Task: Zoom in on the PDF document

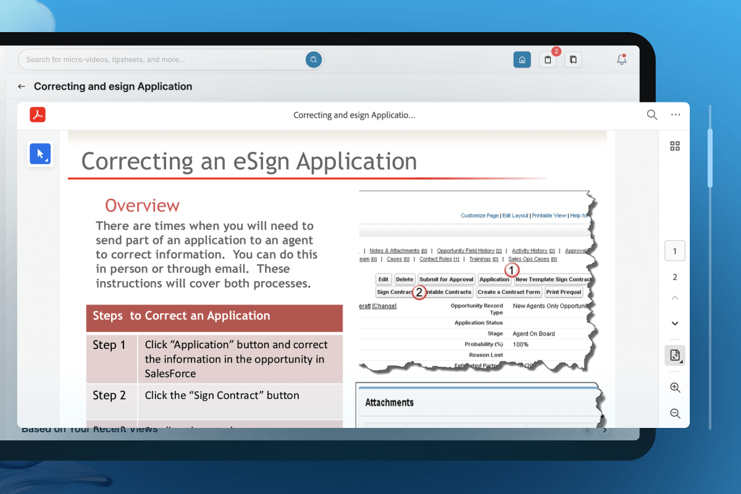Action: 675,388
